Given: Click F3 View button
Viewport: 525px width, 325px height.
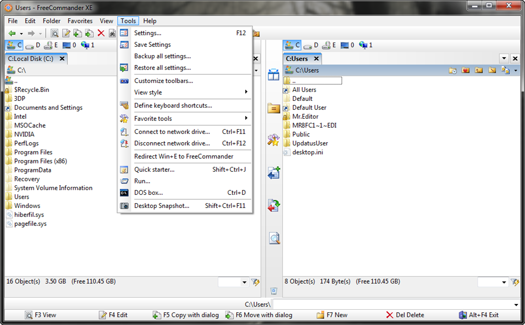Looking at the screenshot, I should pyautogui.click(x=41, y=315).
